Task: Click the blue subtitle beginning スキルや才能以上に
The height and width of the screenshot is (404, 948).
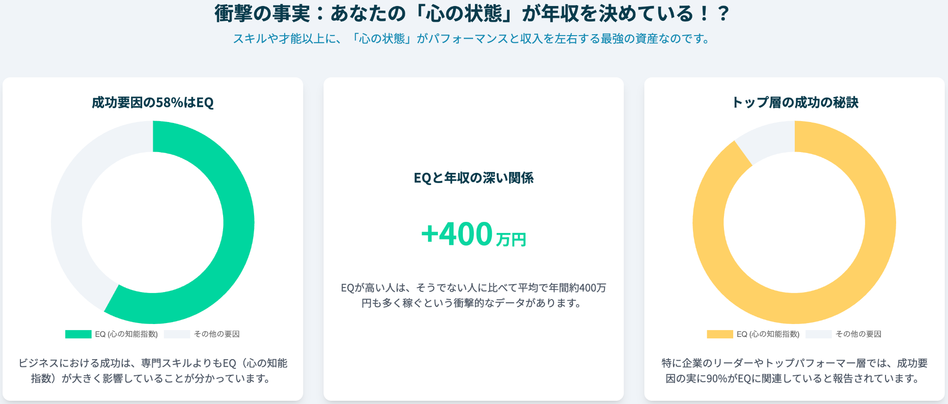Action: (472, 39)
